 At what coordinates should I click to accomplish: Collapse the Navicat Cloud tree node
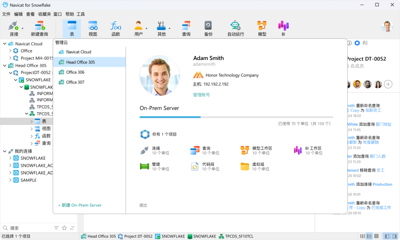[x=4, y=44]
